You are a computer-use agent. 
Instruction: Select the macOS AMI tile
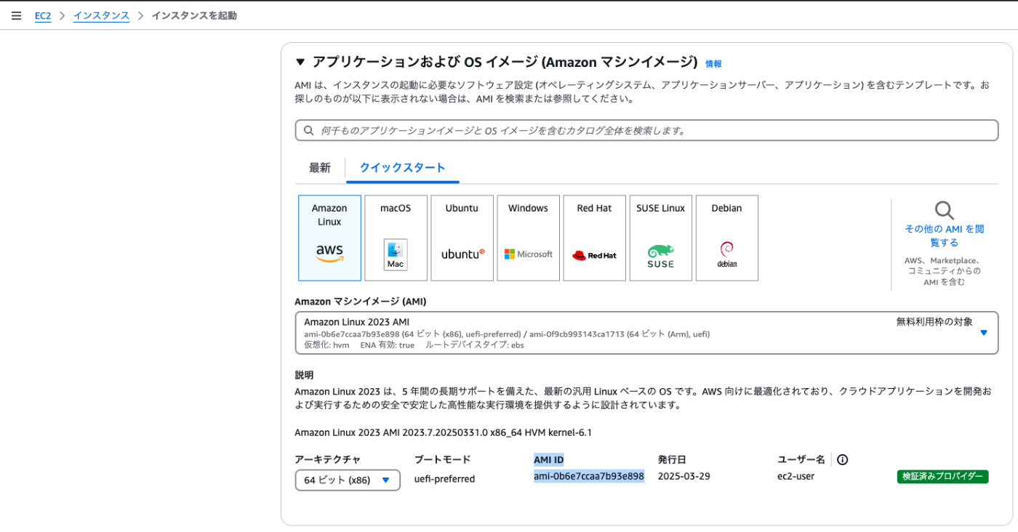396,238
